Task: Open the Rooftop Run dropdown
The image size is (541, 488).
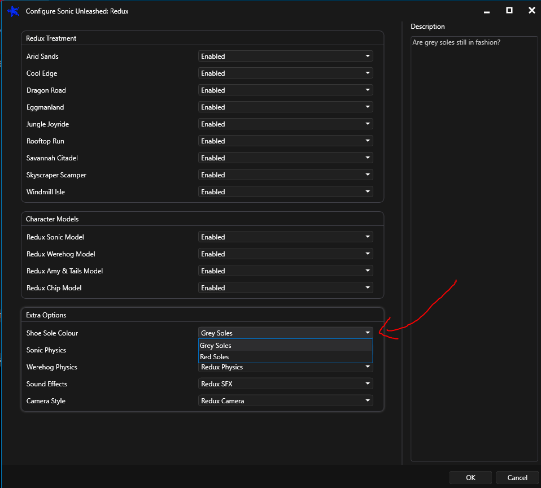Action: pos(285,141)
